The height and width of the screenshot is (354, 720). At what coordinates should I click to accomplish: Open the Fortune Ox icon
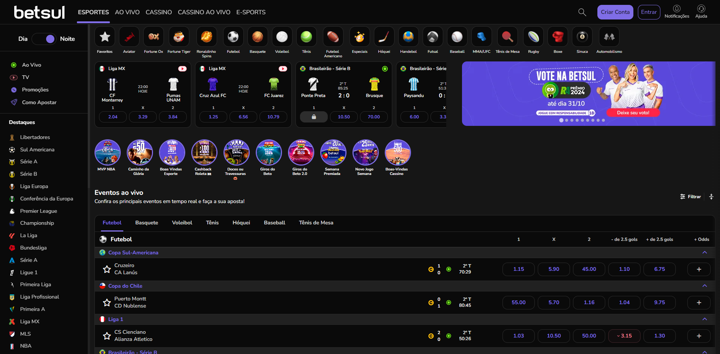[154, 37]
